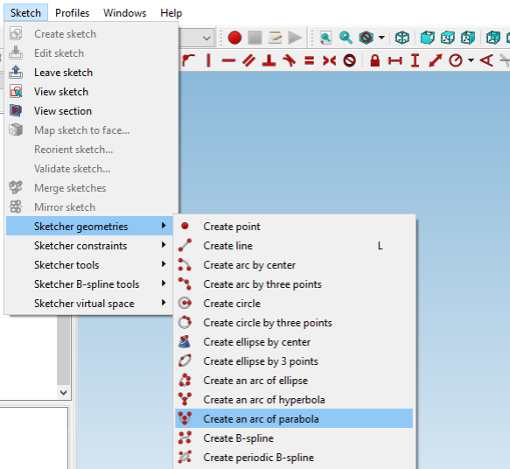This screenshot has height=469, width=510.
Task: Select the parallel constraint icon
Action: [x=248, y=60]
